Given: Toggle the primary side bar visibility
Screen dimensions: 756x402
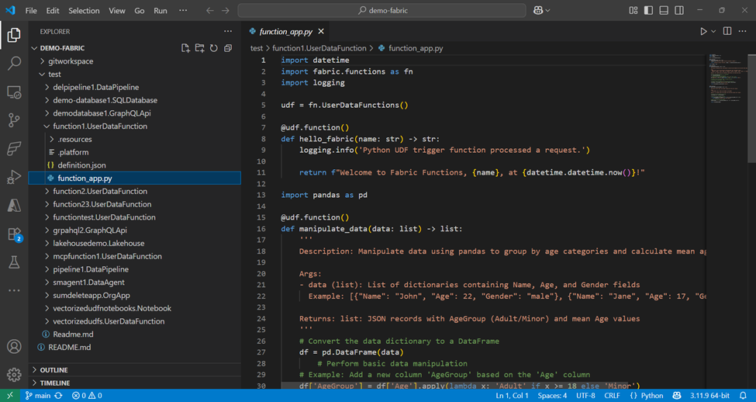Looking at the screenshot, I should tap(648, 11).
